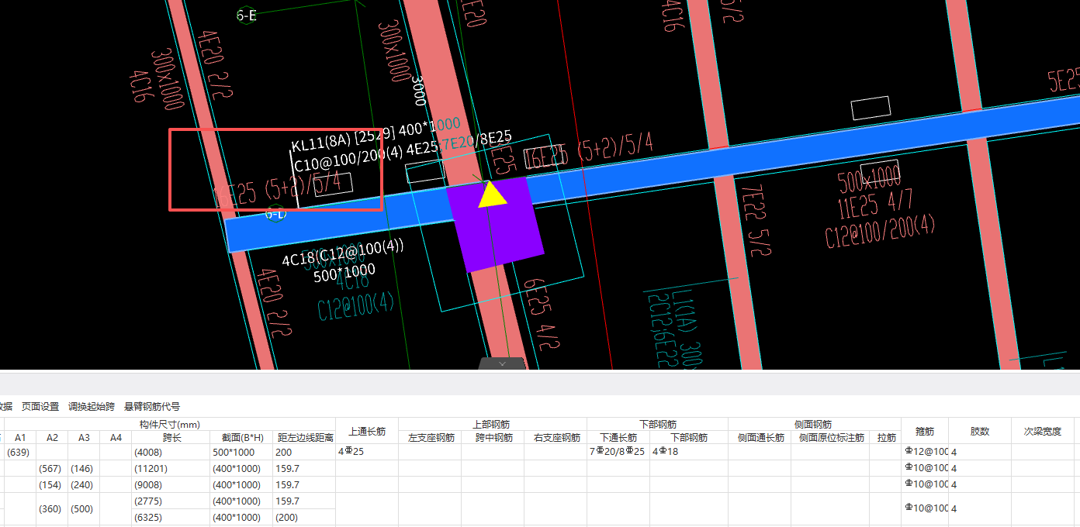The image size is (1080, 527).
Task: Click 下通长筋 column header
Action: [x=618, y=438]
